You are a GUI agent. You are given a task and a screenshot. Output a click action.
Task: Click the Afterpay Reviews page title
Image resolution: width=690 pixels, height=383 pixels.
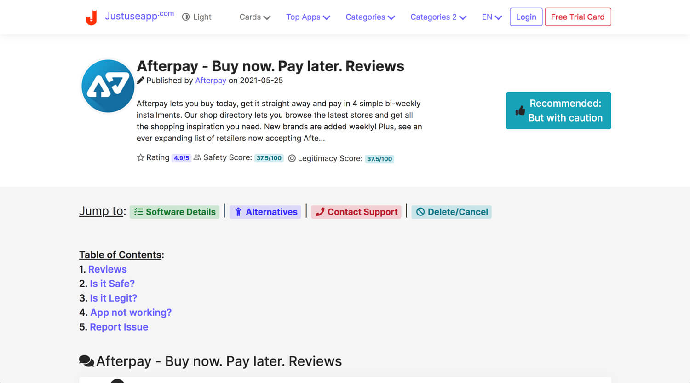[270, 66]
